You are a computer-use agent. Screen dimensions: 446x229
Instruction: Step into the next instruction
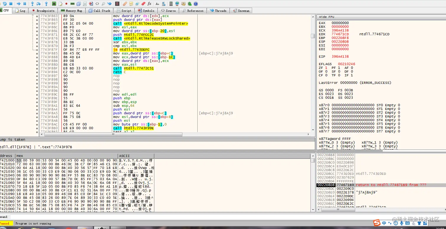click(x=32, y=4)
